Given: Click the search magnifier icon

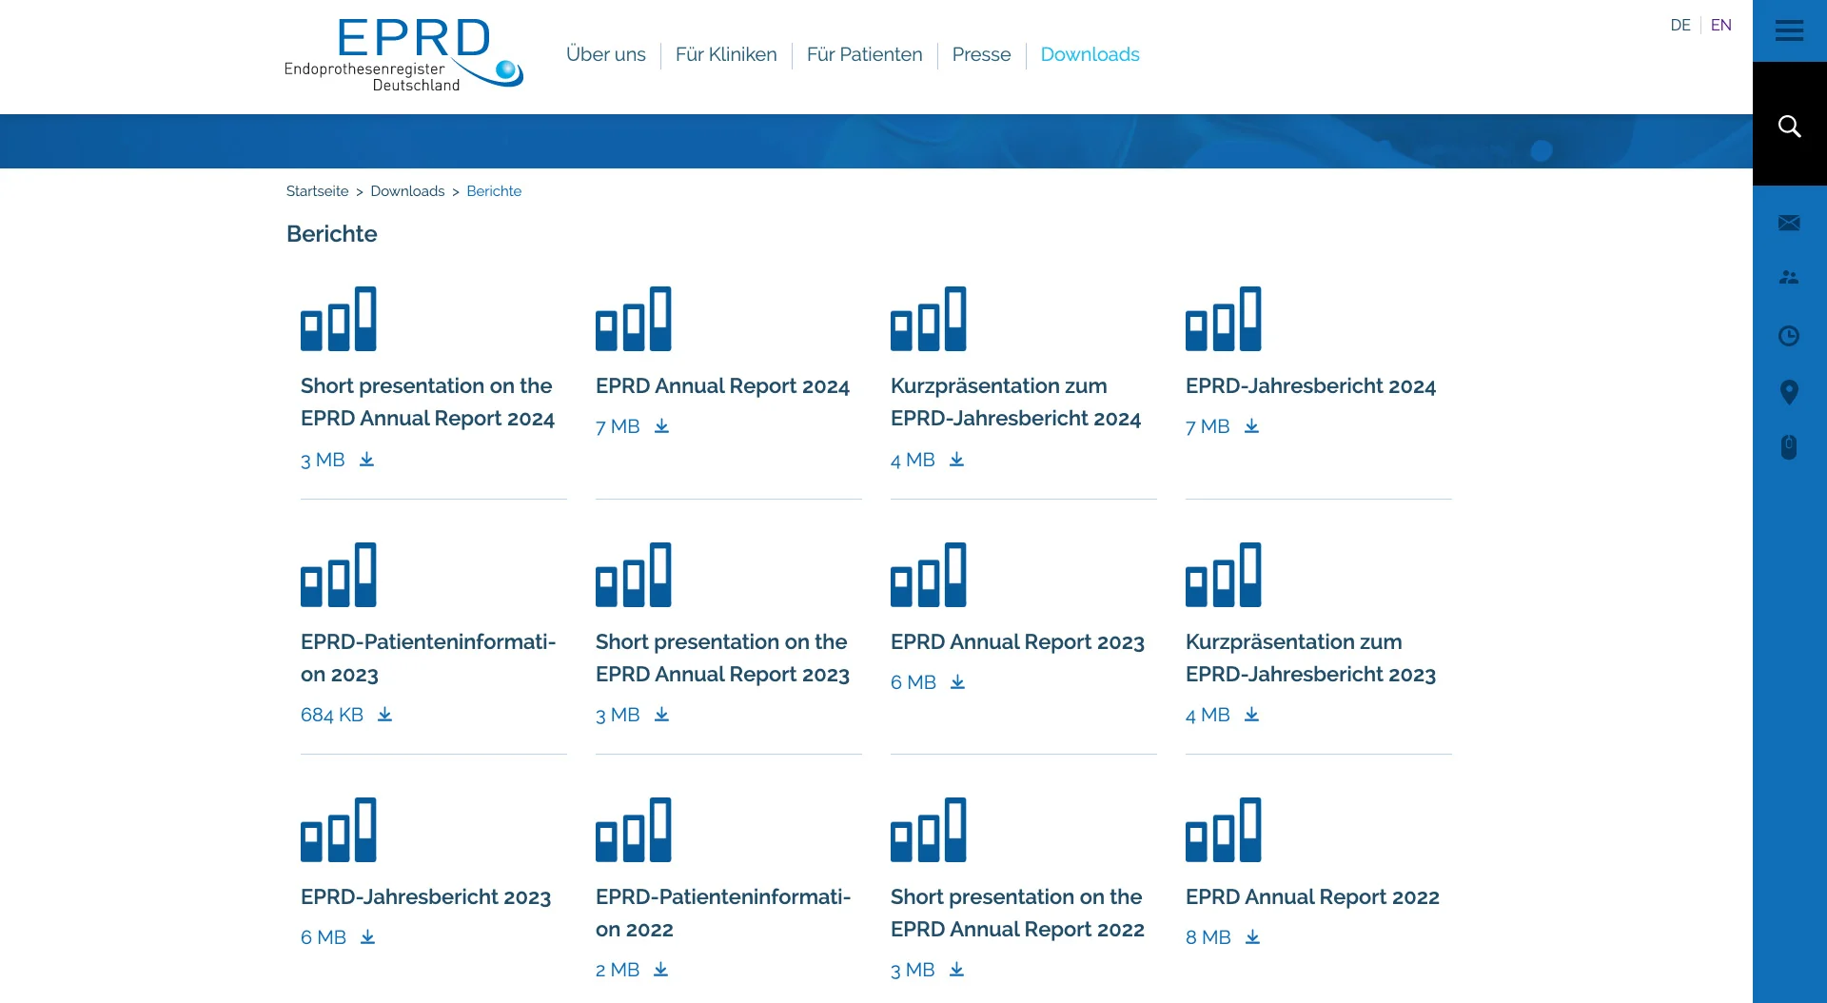Looking at the screenshot, I should [x=1789, y=127].
